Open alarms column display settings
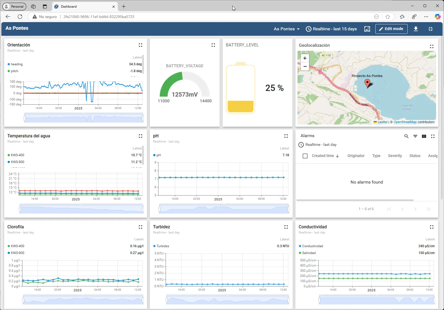Viewport: 444px width, 310px height. coord(424,136)
